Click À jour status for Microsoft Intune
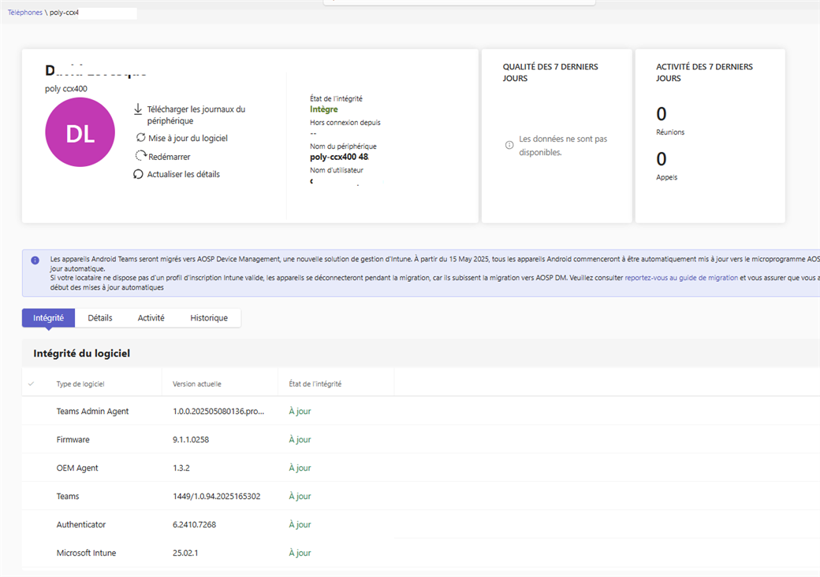This screenshot has height=577, width=820. coord(300,553)
